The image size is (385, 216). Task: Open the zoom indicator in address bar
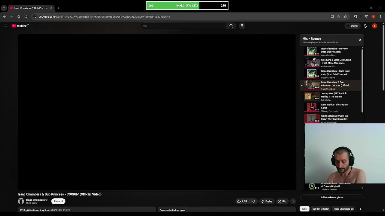[x=339, y=16]
